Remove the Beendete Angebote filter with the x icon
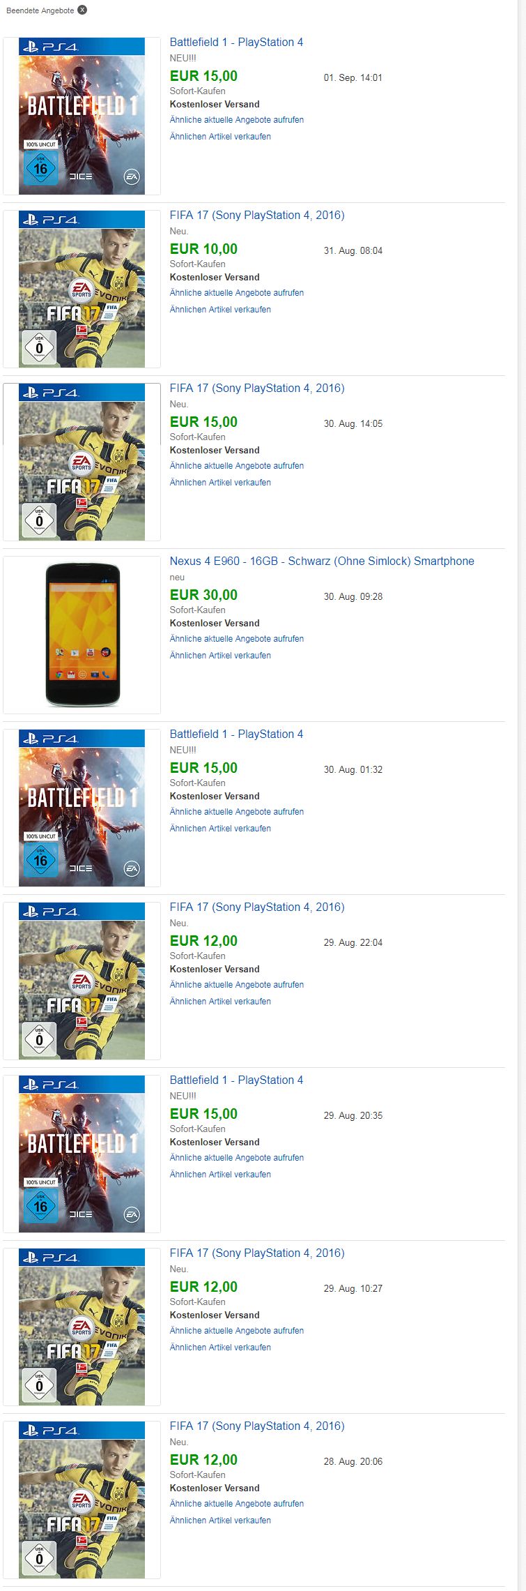This screenshot has width=526, height=1591. pyautogui.click(x=82, y=10)
